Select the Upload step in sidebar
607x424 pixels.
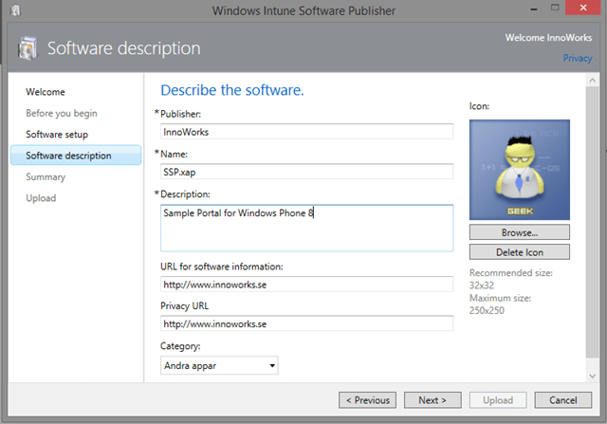click(x=41, y=198)
